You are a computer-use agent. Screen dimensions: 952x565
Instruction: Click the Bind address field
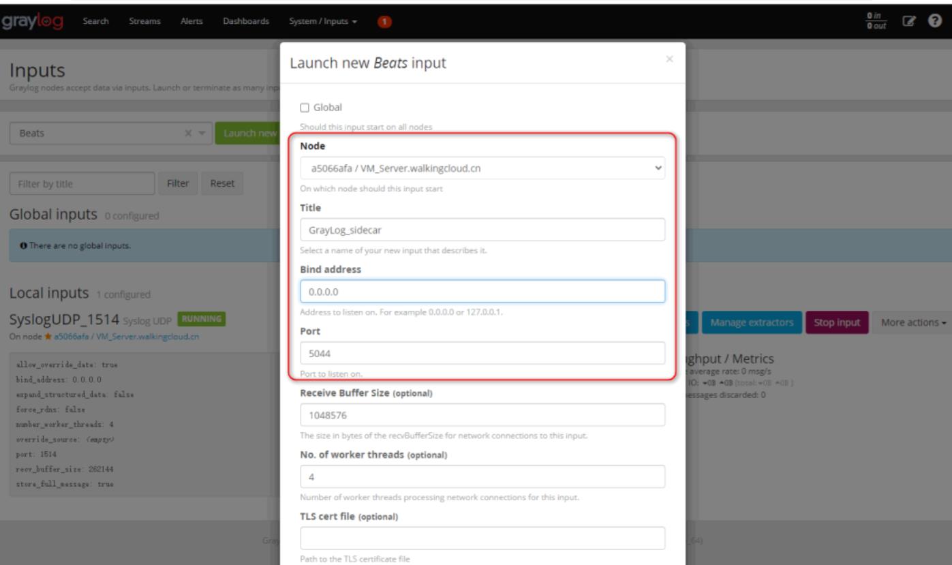(x=482, y=291)
